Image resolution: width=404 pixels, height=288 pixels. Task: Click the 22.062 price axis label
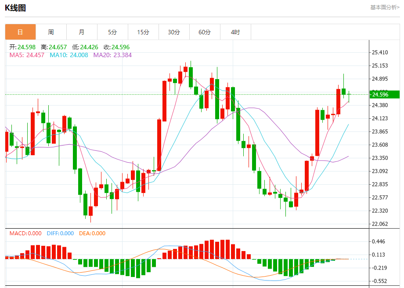click(x=380, y=224)
